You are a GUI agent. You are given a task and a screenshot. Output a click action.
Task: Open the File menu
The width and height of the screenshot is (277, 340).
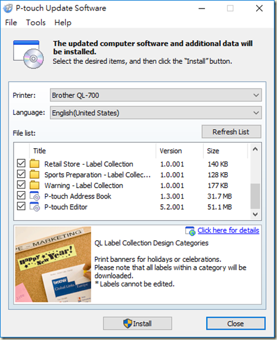(11, 23)
